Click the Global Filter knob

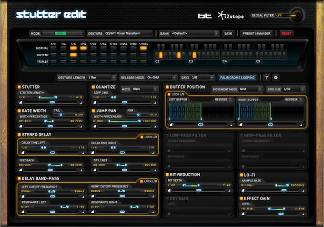point(297,15)
